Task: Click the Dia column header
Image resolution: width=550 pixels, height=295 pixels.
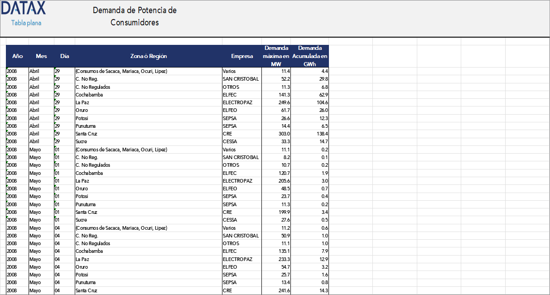Action: click(x=64, y=56)
